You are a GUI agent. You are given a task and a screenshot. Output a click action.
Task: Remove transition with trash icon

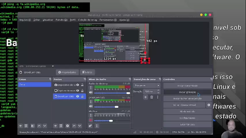tap(152, 97)
